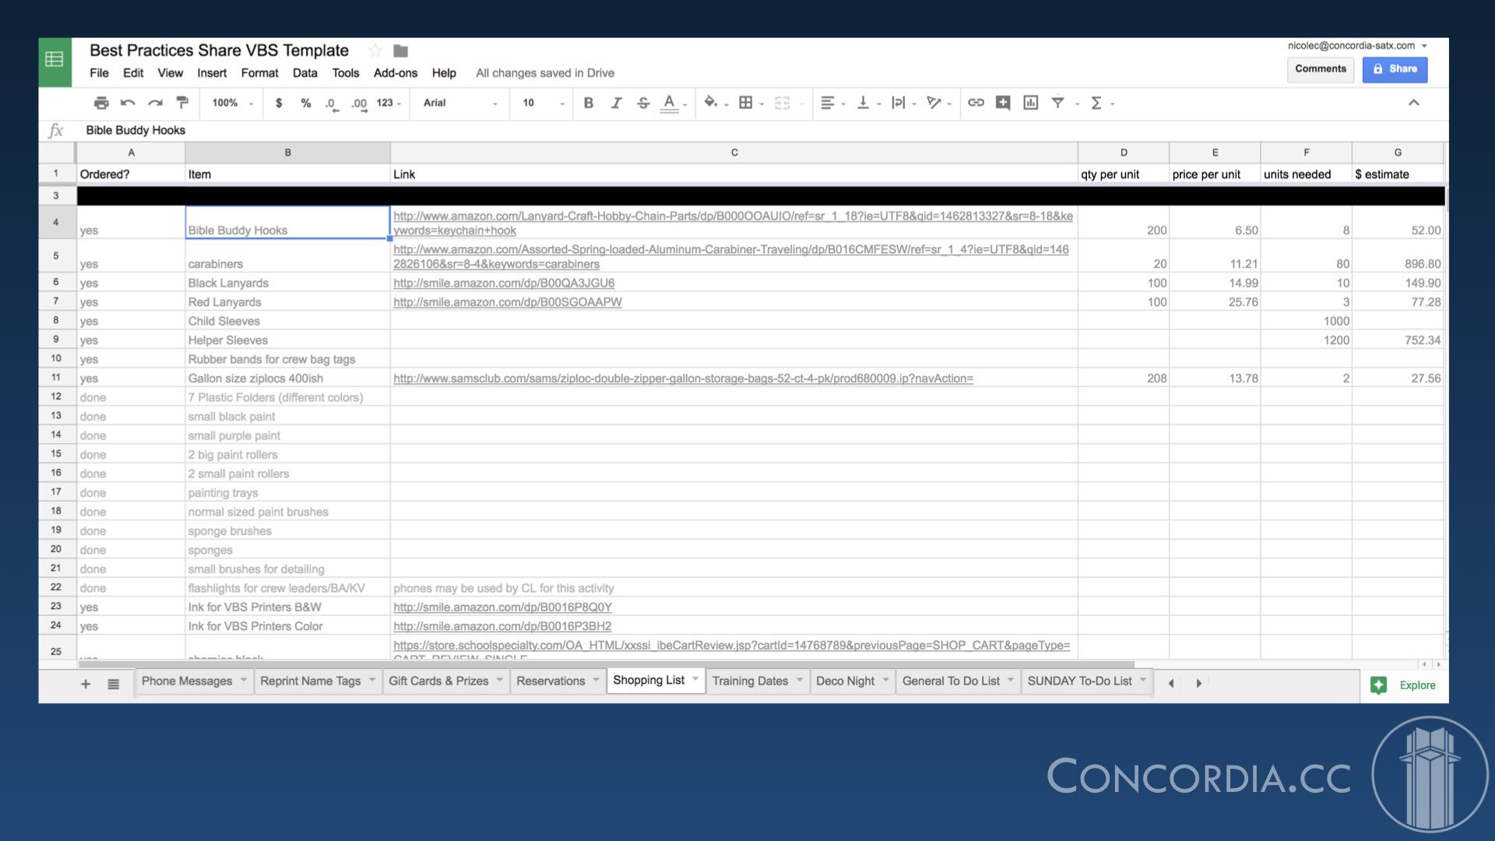
Task: Open Black Lanyards amazon link
Action: (504, 283)
